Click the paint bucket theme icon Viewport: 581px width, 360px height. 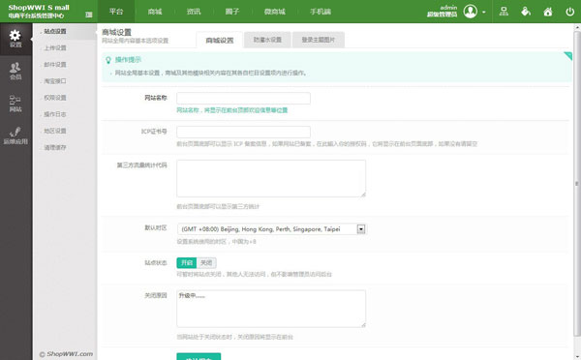tap(526, 12)
